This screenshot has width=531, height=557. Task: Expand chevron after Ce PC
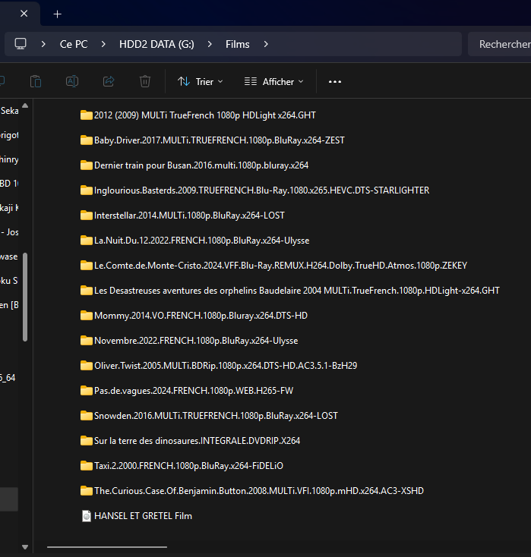(x=103, y=44)
